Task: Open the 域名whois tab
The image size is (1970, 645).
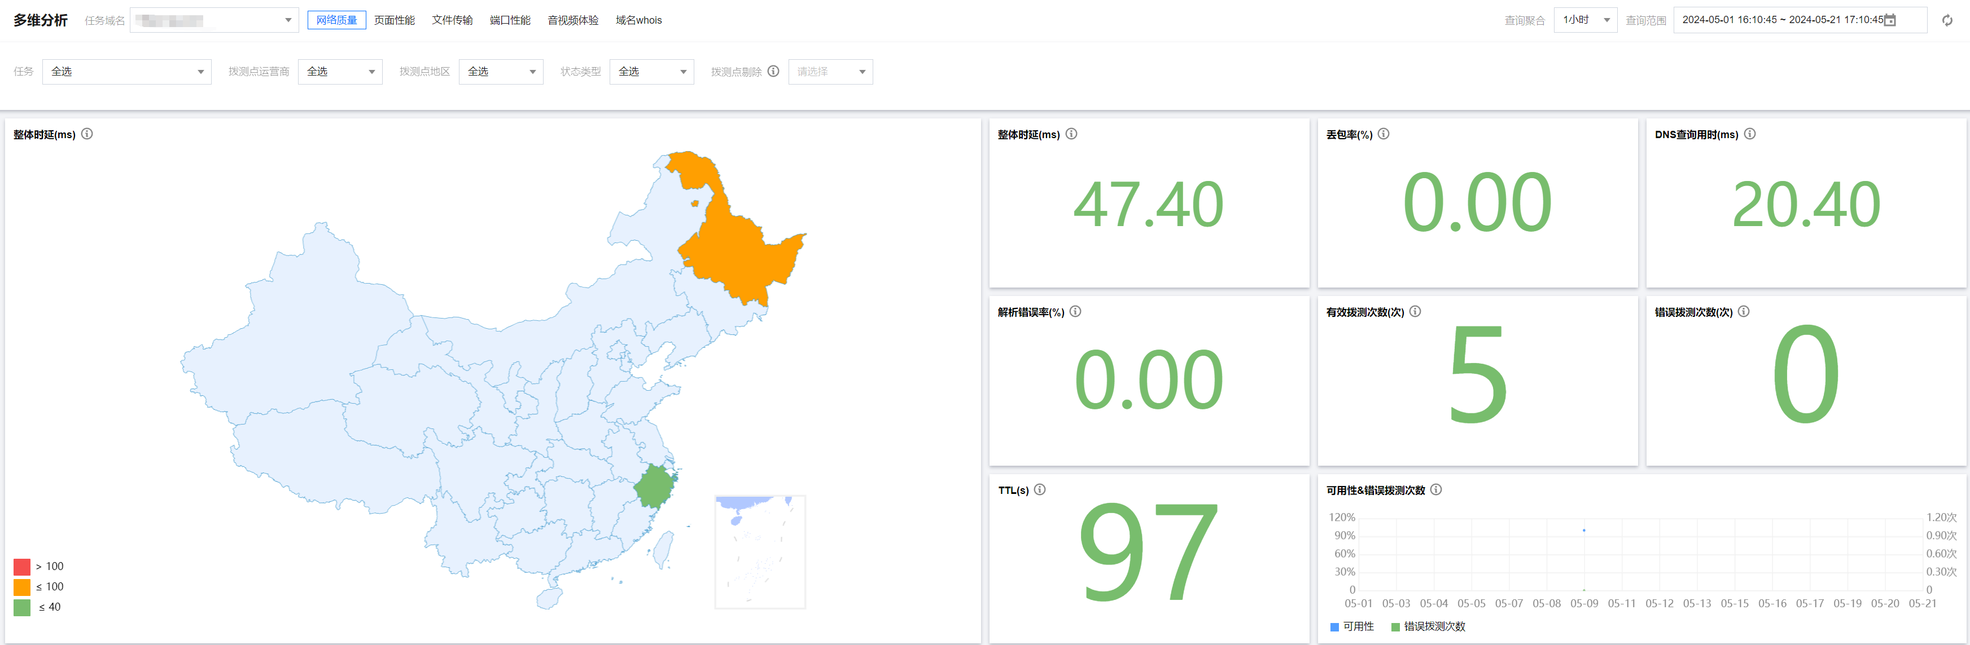Action: click(638, 21)
